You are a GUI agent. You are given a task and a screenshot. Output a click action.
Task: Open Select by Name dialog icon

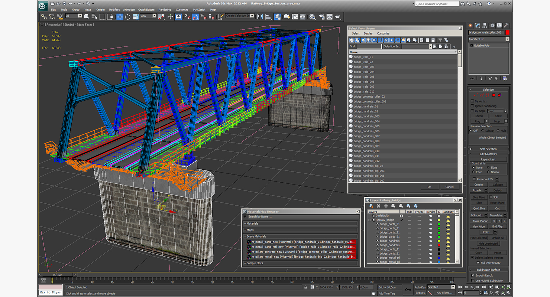pos(94,17)
